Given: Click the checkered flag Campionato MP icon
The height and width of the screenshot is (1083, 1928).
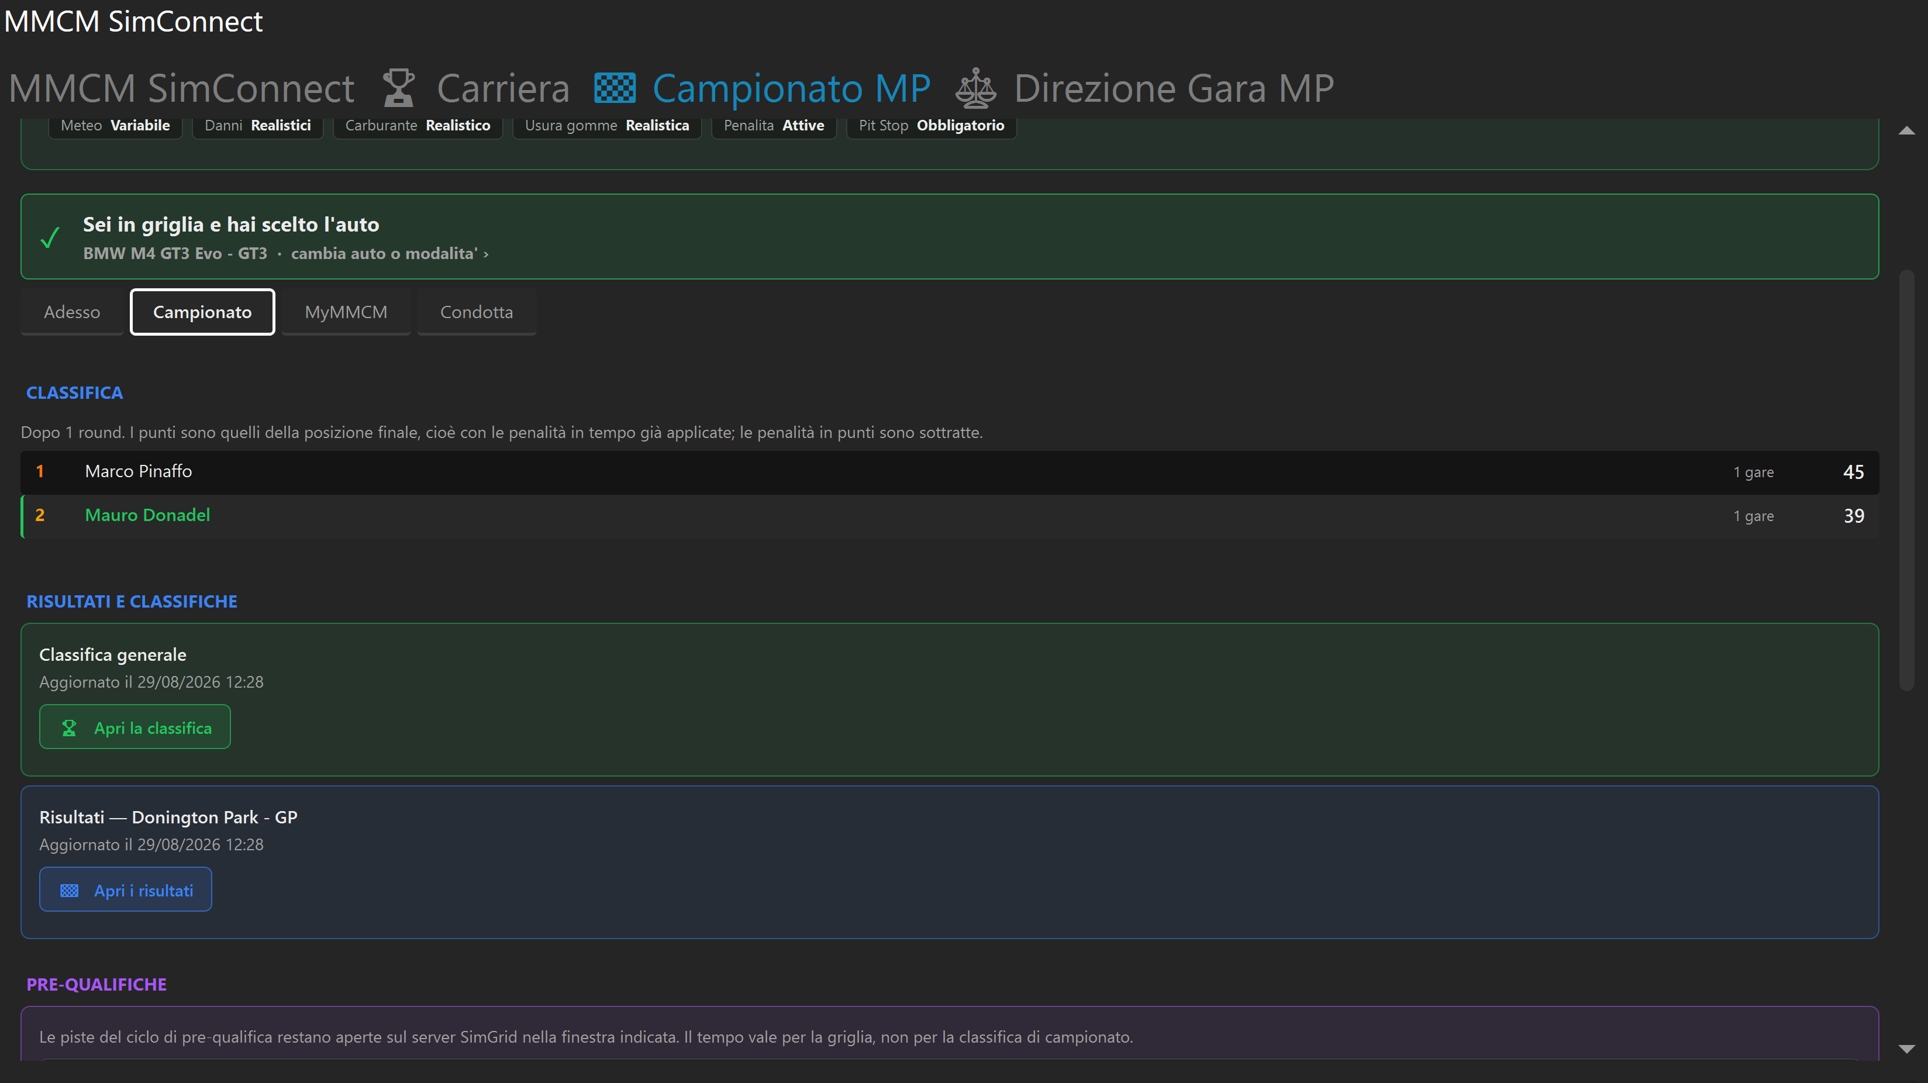Looking at the screenshot, I should (615, 88).
